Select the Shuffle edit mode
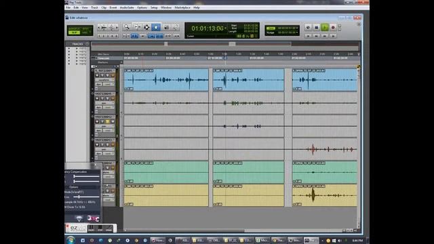Viewport: 434px width, 244px height. (x=74, y=28)
